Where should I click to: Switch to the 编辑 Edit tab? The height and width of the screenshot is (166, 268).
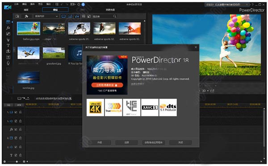coord(55,10)
